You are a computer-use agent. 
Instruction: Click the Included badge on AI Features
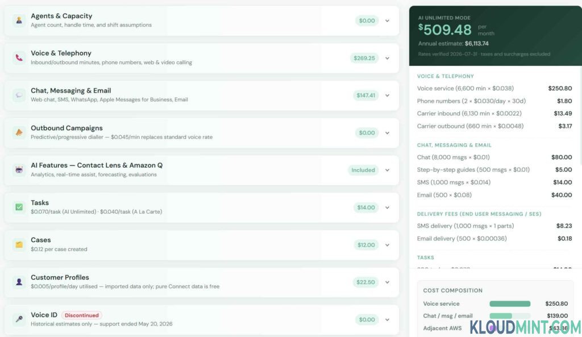pyautogui.click(x=363, y=170)
